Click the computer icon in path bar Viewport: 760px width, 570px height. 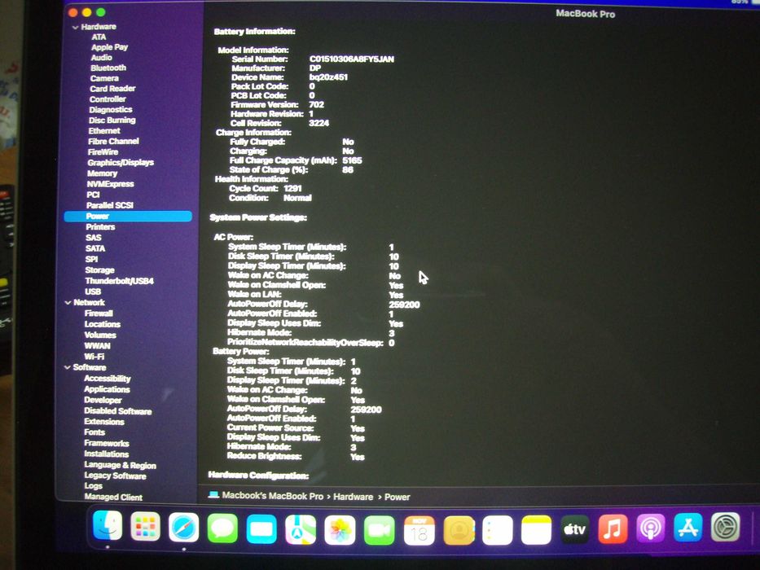point(213,495)
